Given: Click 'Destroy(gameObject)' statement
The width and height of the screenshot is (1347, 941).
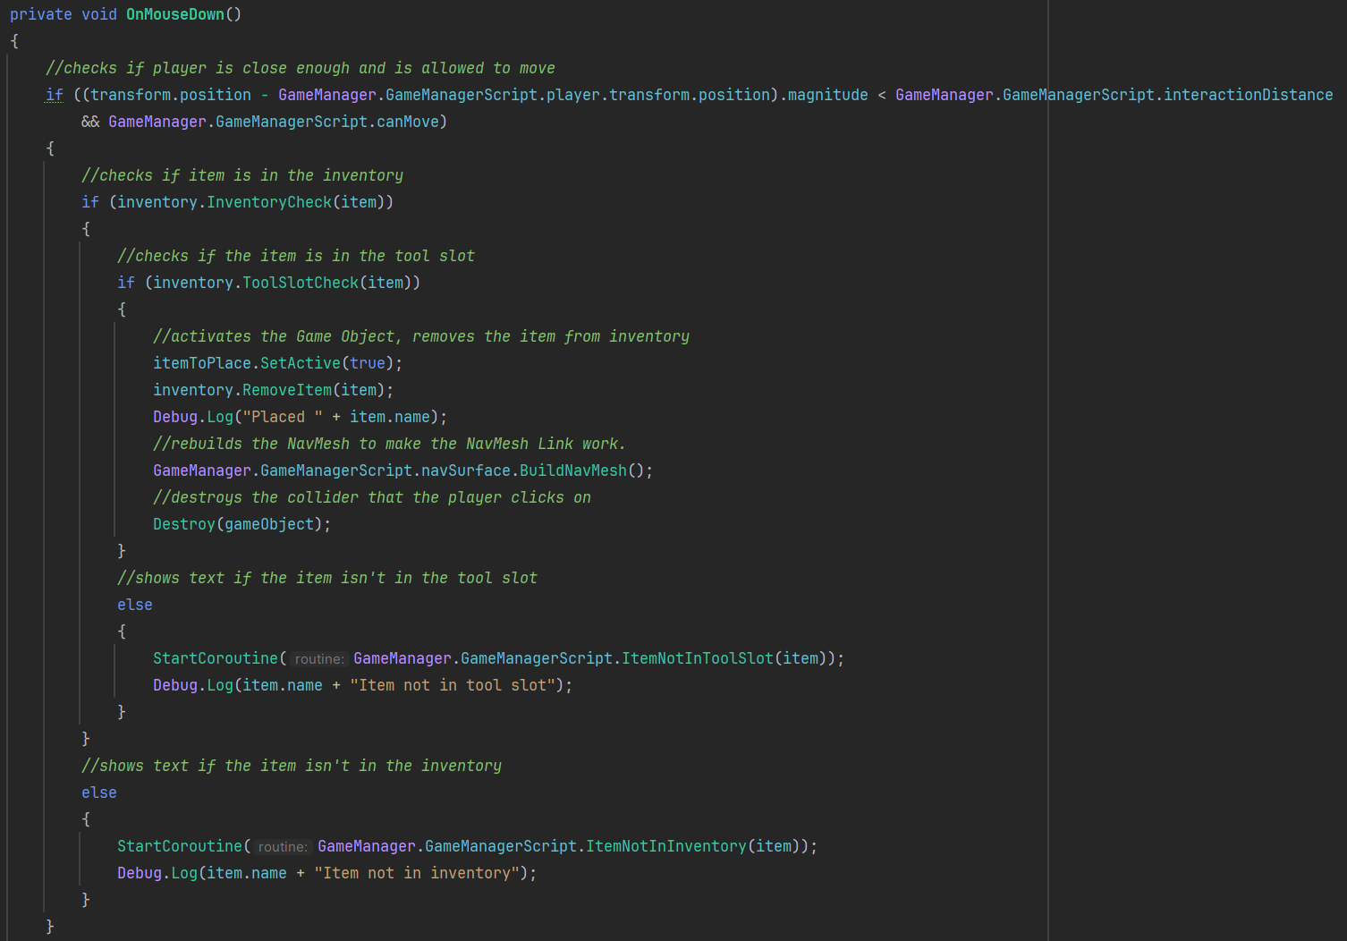Looking at the screenshot, I should 242,524.
